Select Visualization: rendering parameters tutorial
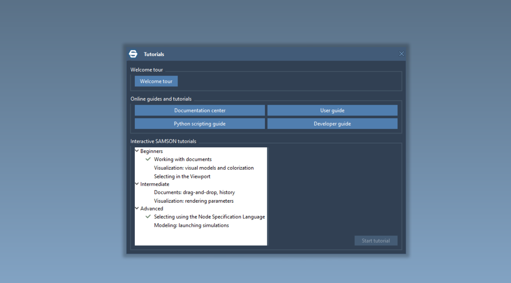511x283 pixels. [x=194, y=201]
